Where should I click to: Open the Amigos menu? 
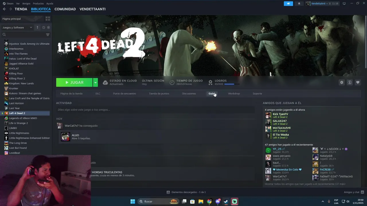pyautogui.click(x=26, y=3)
